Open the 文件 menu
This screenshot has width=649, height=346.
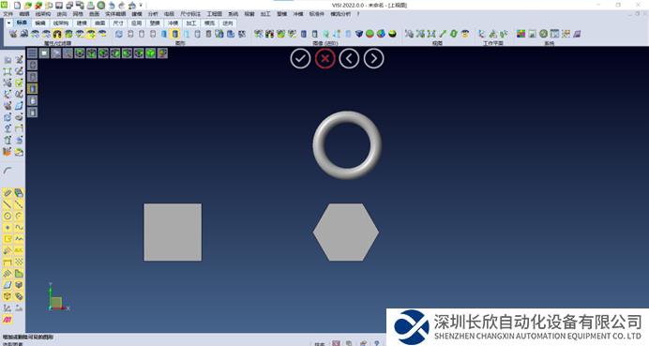[x=8, y=14]
